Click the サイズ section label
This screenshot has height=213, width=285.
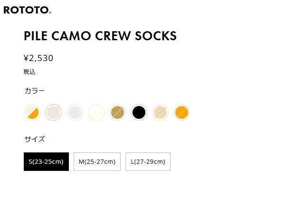[x=34, y=139]
